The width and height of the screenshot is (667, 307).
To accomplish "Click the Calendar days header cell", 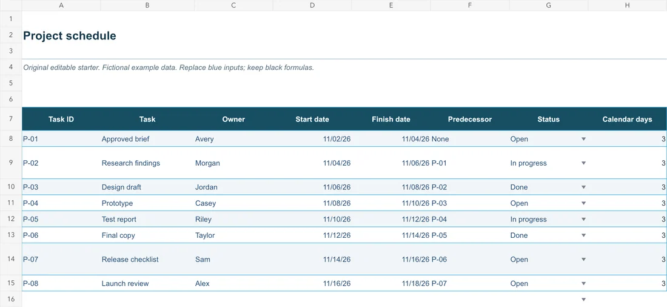I will click(x=628, y=120).
